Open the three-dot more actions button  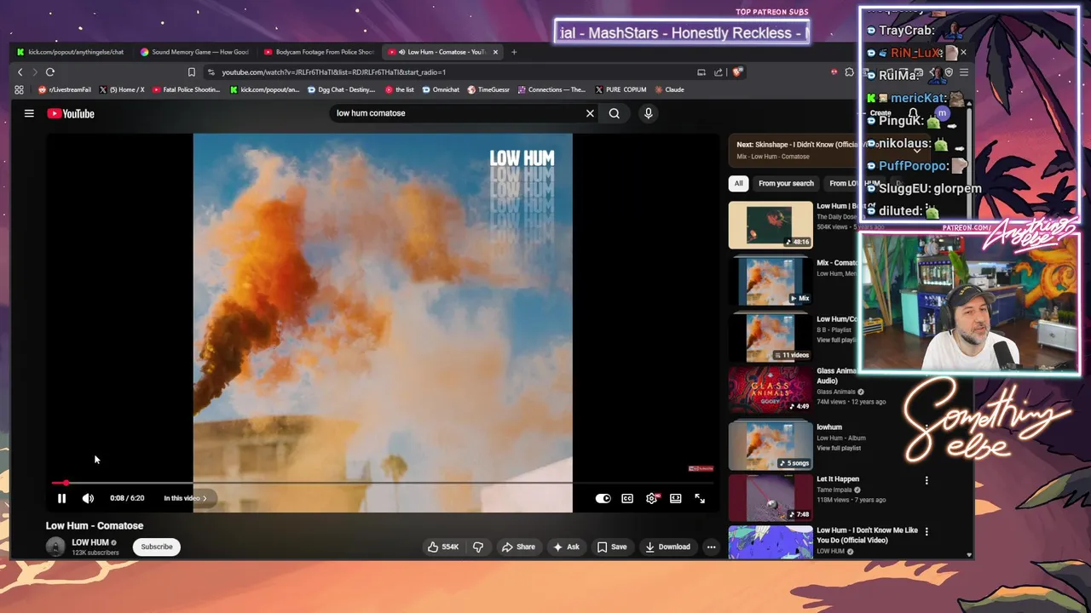[x=711, y=547]
